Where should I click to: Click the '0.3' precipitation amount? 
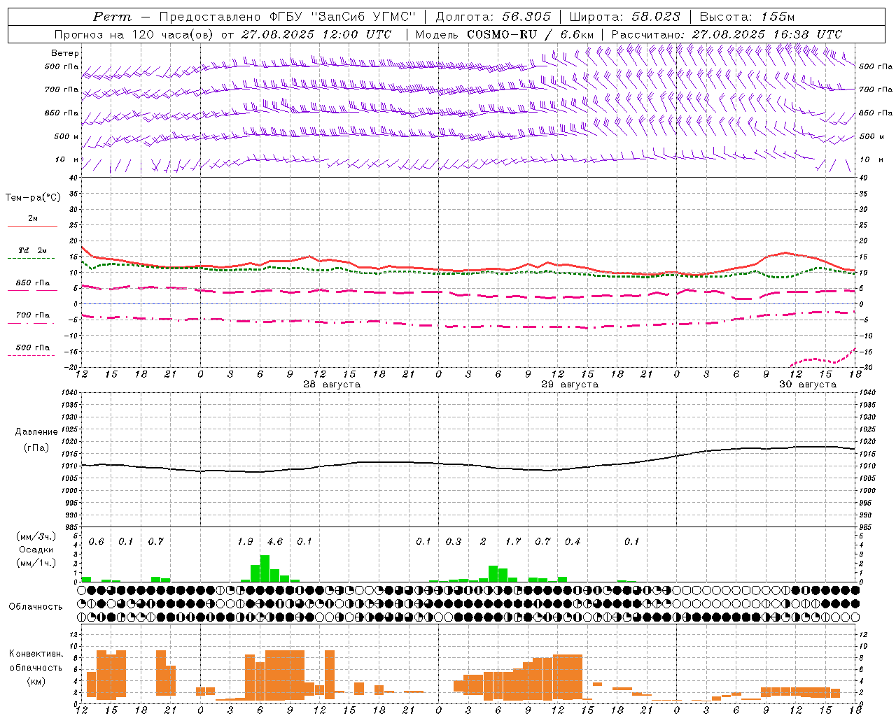pos(454,541)
